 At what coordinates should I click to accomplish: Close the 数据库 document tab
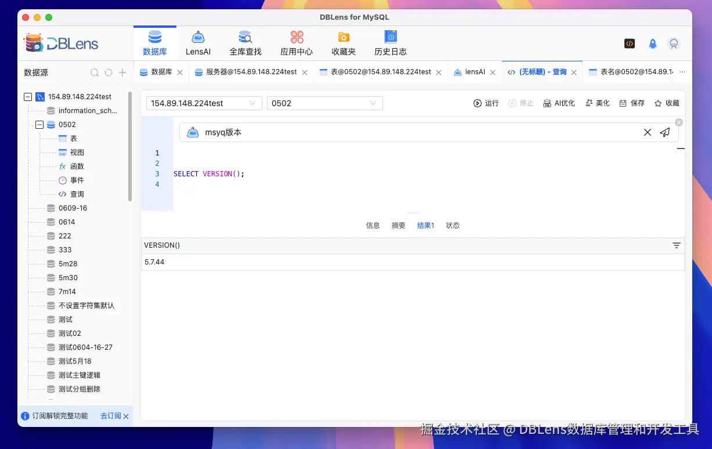[180, 73]
